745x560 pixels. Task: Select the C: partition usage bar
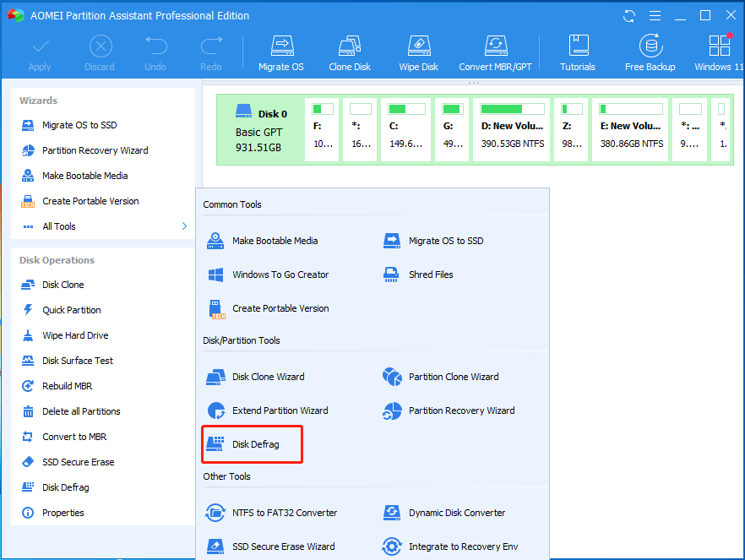pyautogui.click(x=405, y=110)
